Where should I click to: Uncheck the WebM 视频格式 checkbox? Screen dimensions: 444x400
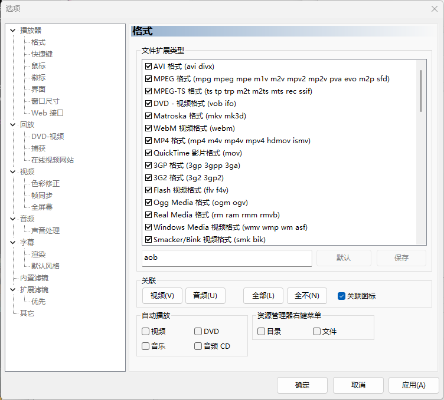pos(148,128)
